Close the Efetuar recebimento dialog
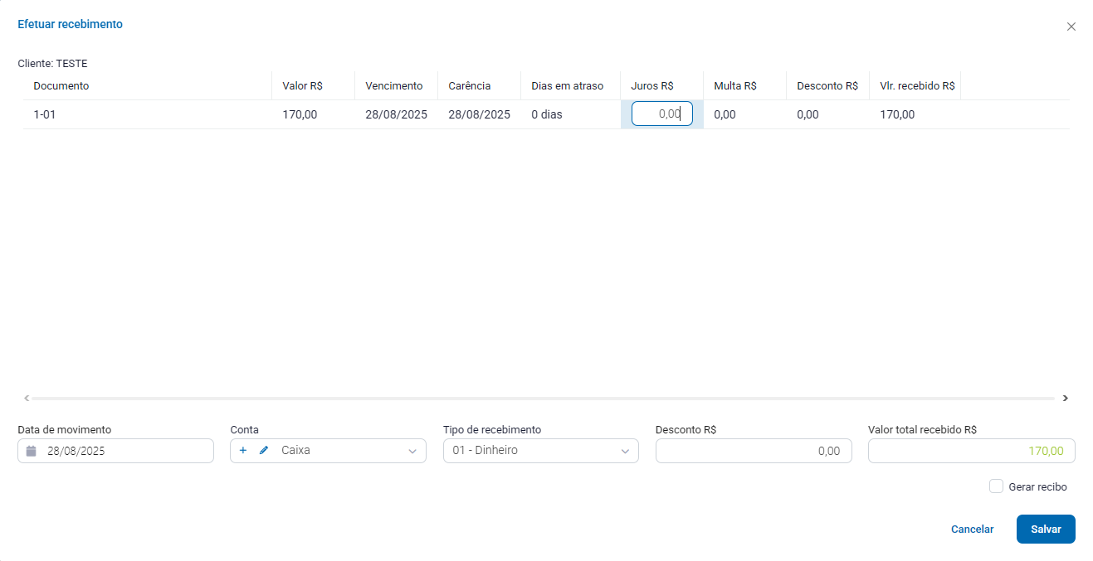The height and width of the screenshot is (561, 1093). (x=1071, y=27)
